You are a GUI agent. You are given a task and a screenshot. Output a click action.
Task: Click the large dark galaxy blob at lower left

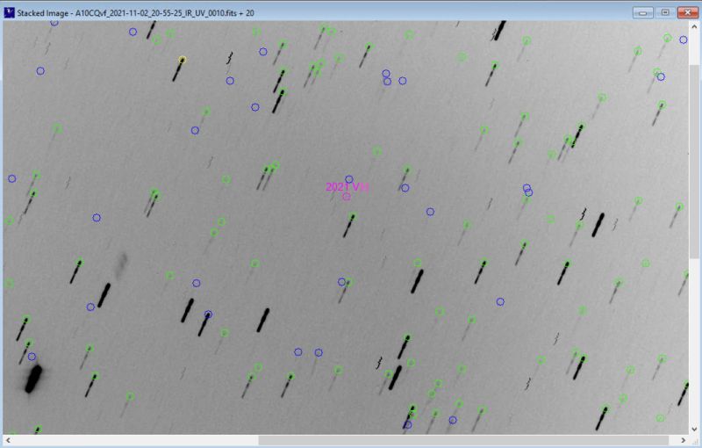click(x=33, y=379)
